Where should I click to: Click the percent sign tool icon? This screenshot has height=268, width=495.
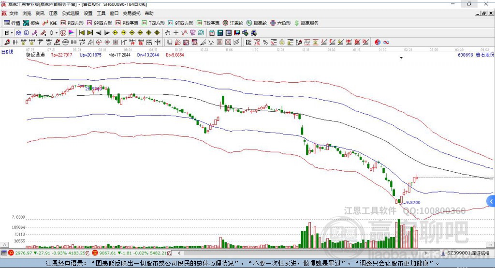265,42
